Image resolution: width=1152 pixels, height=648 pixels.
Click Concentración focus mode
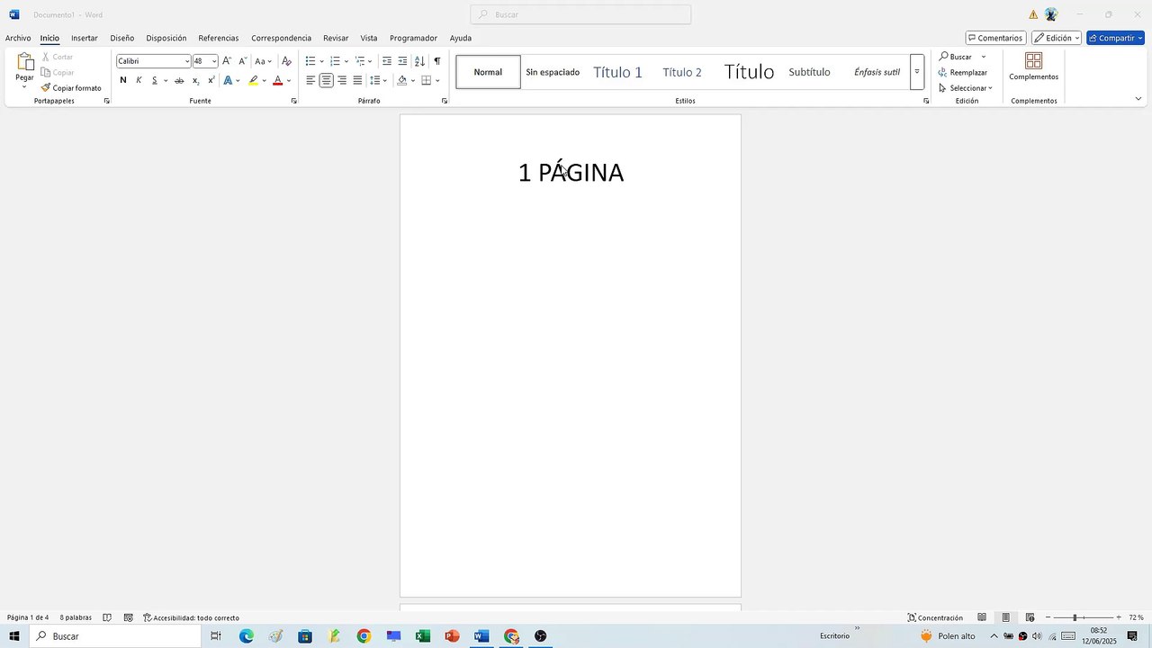[x=935, y=617]
